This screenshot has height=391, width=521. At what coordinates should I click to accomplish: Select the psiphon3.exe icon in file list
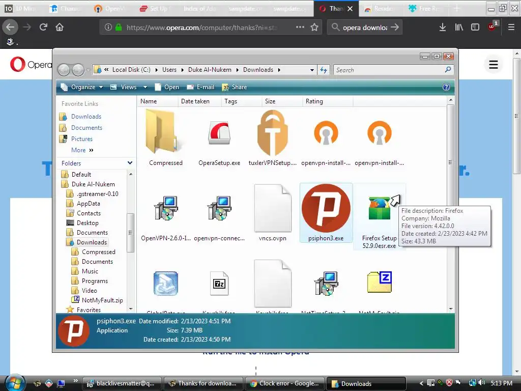click(x=326, y=208)
